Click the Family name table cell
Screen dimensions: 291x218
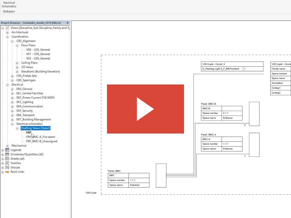point(281,69)
